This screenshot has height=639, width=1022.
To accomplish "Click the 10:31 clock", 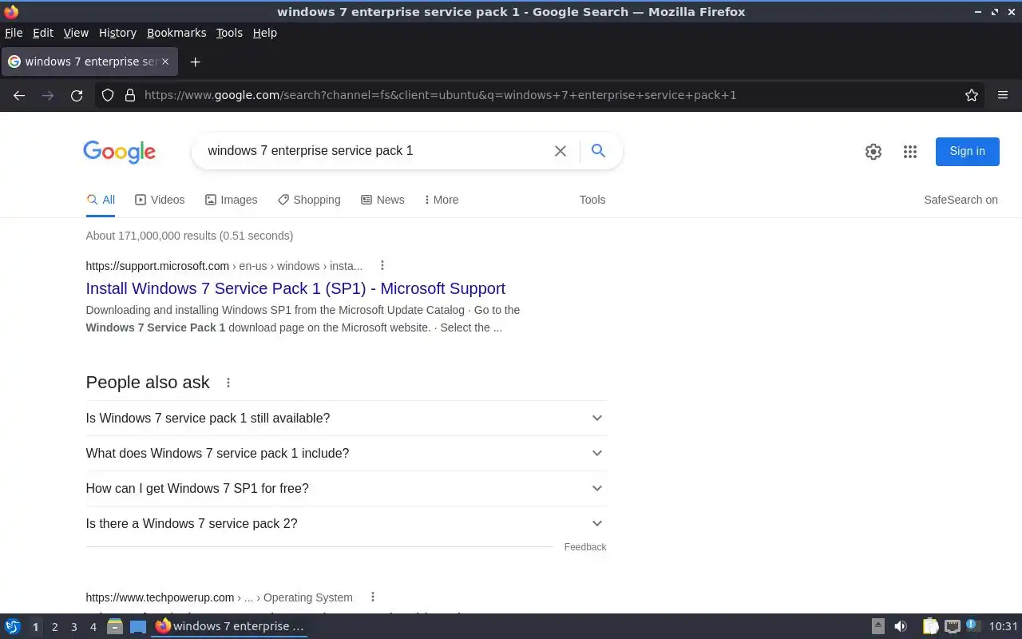I will (1004, 626).
